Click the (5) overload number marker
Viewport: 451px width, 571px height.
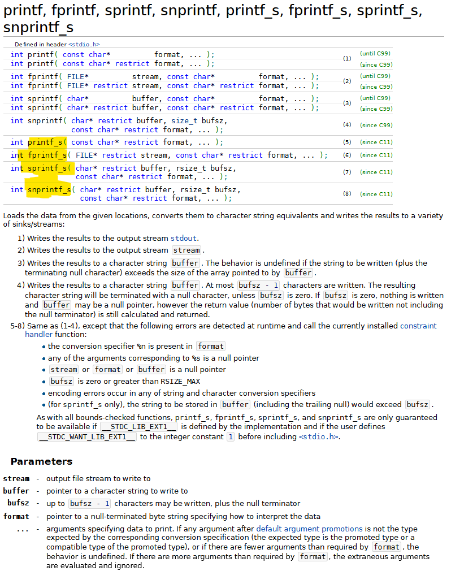(347, 142)
